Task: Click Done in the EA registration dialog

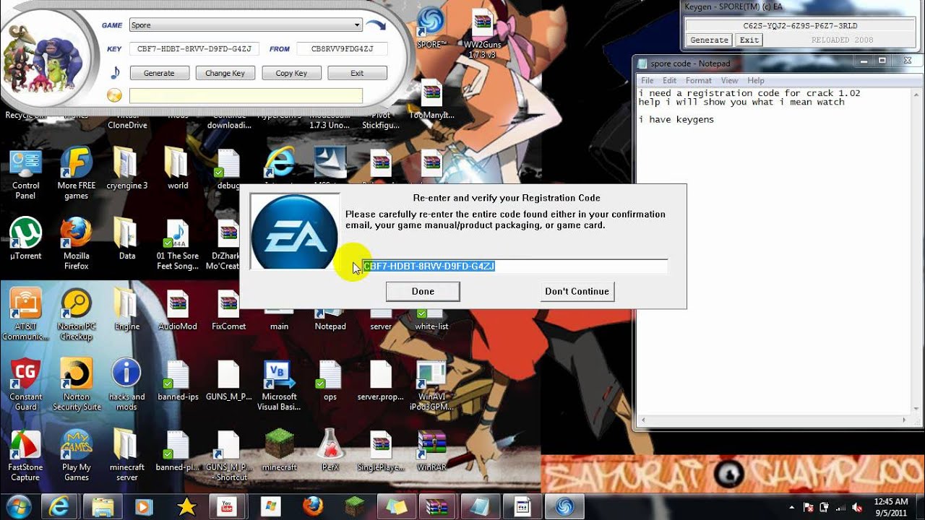Action: pyautogui.click(x=423, y=291)
